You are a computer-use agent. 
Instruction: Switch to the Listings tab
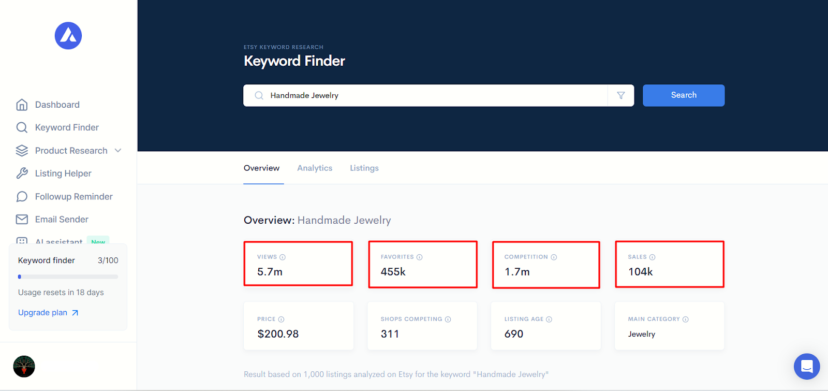coord(364,168)
